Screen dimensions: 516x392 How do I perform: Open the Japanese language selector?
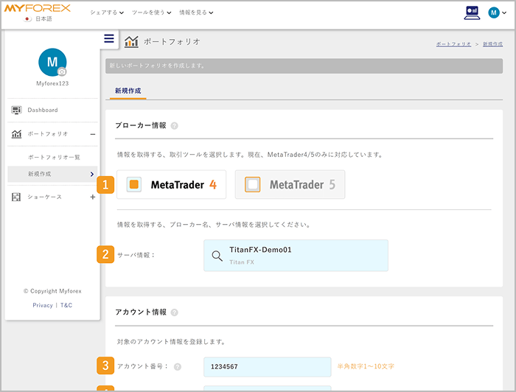pyautogui.click(x=38, y=18)
